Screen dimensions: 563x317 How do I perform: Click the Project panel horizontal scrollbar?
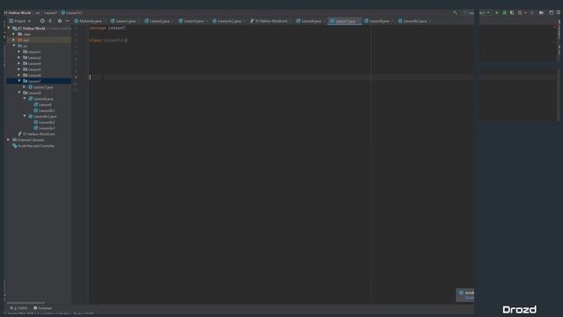(x=26, y=303)
